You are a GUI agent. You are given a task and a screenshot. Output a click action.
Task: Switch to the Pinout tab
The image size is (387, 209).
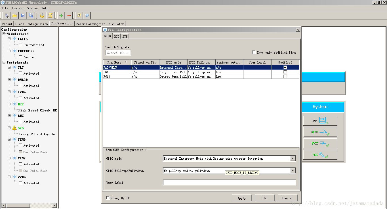(7, 24)
